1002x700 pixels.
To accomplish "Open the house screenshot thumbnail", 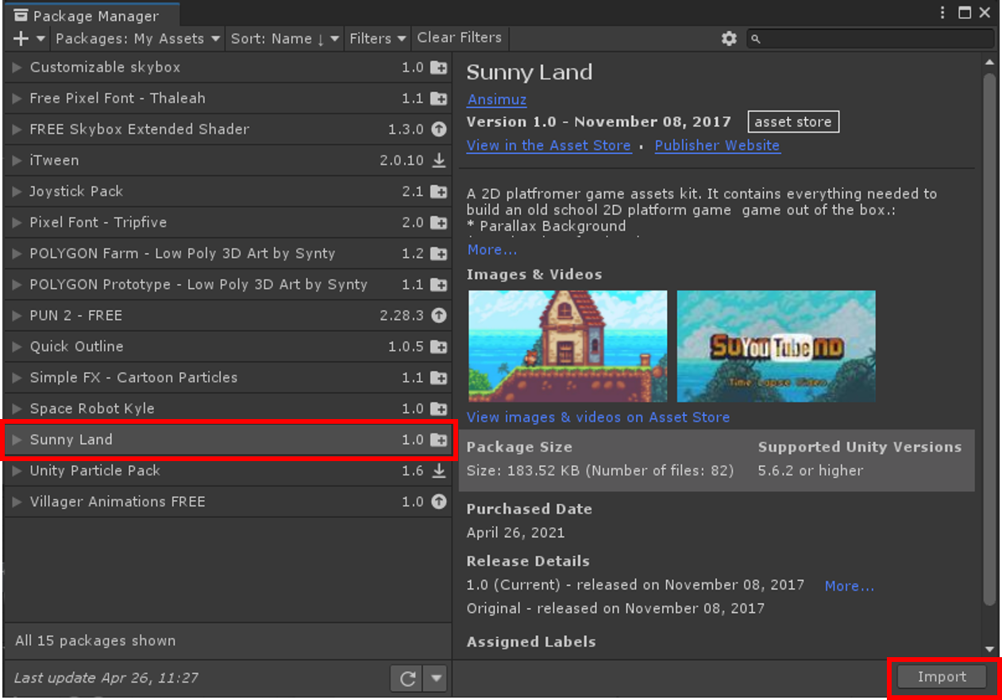I will tap(568, 346).
